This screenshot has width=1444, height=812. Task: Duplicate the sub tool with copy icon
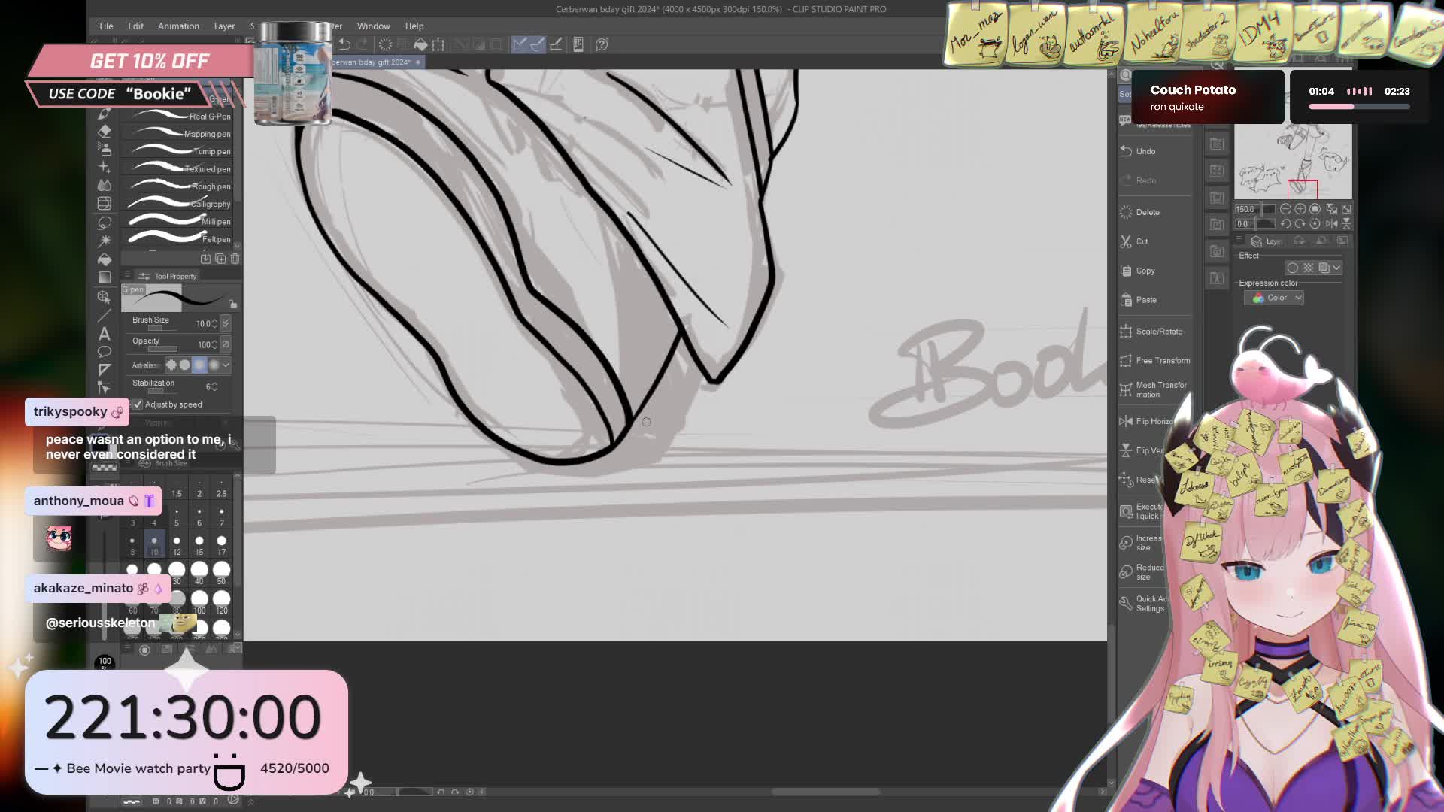click(x=220, y=259)
